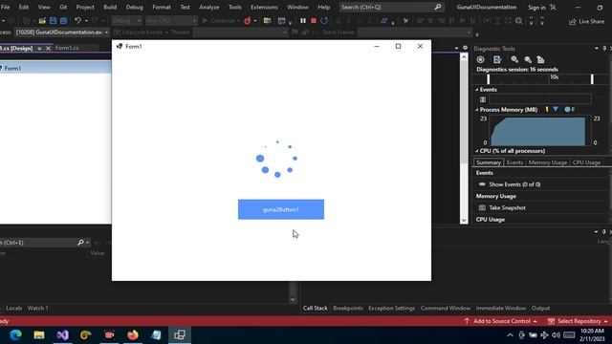Collapse the Events section in Diagnostic Tools
Viewport: 612px width, 344px height.
pyautogui.click(x=477, y=90)
